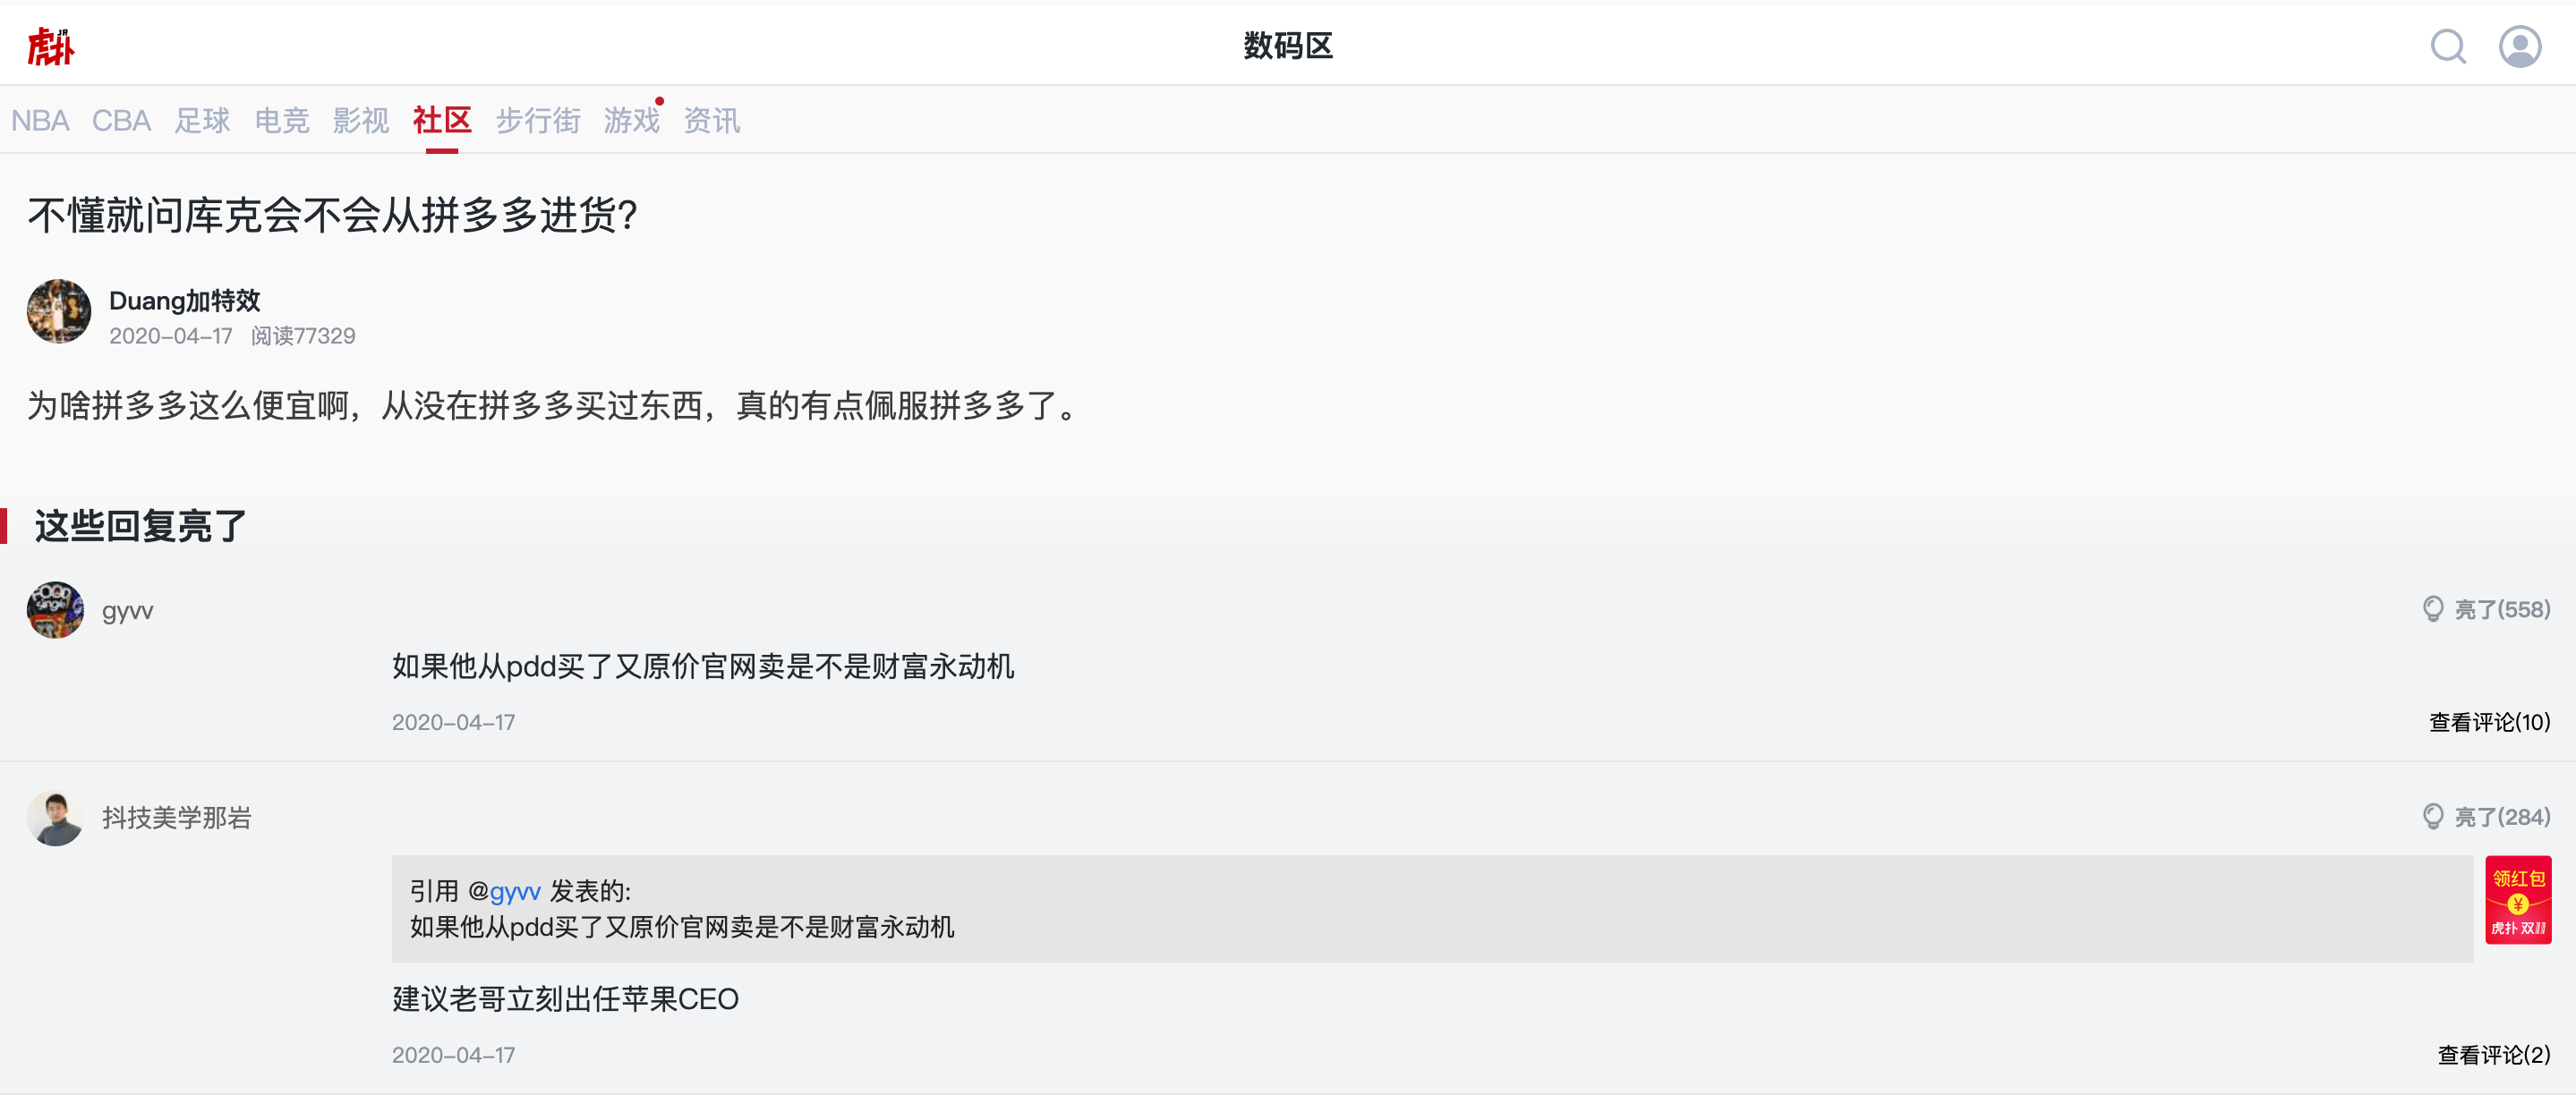Open the search magnifier icon

click(2448, 46)
